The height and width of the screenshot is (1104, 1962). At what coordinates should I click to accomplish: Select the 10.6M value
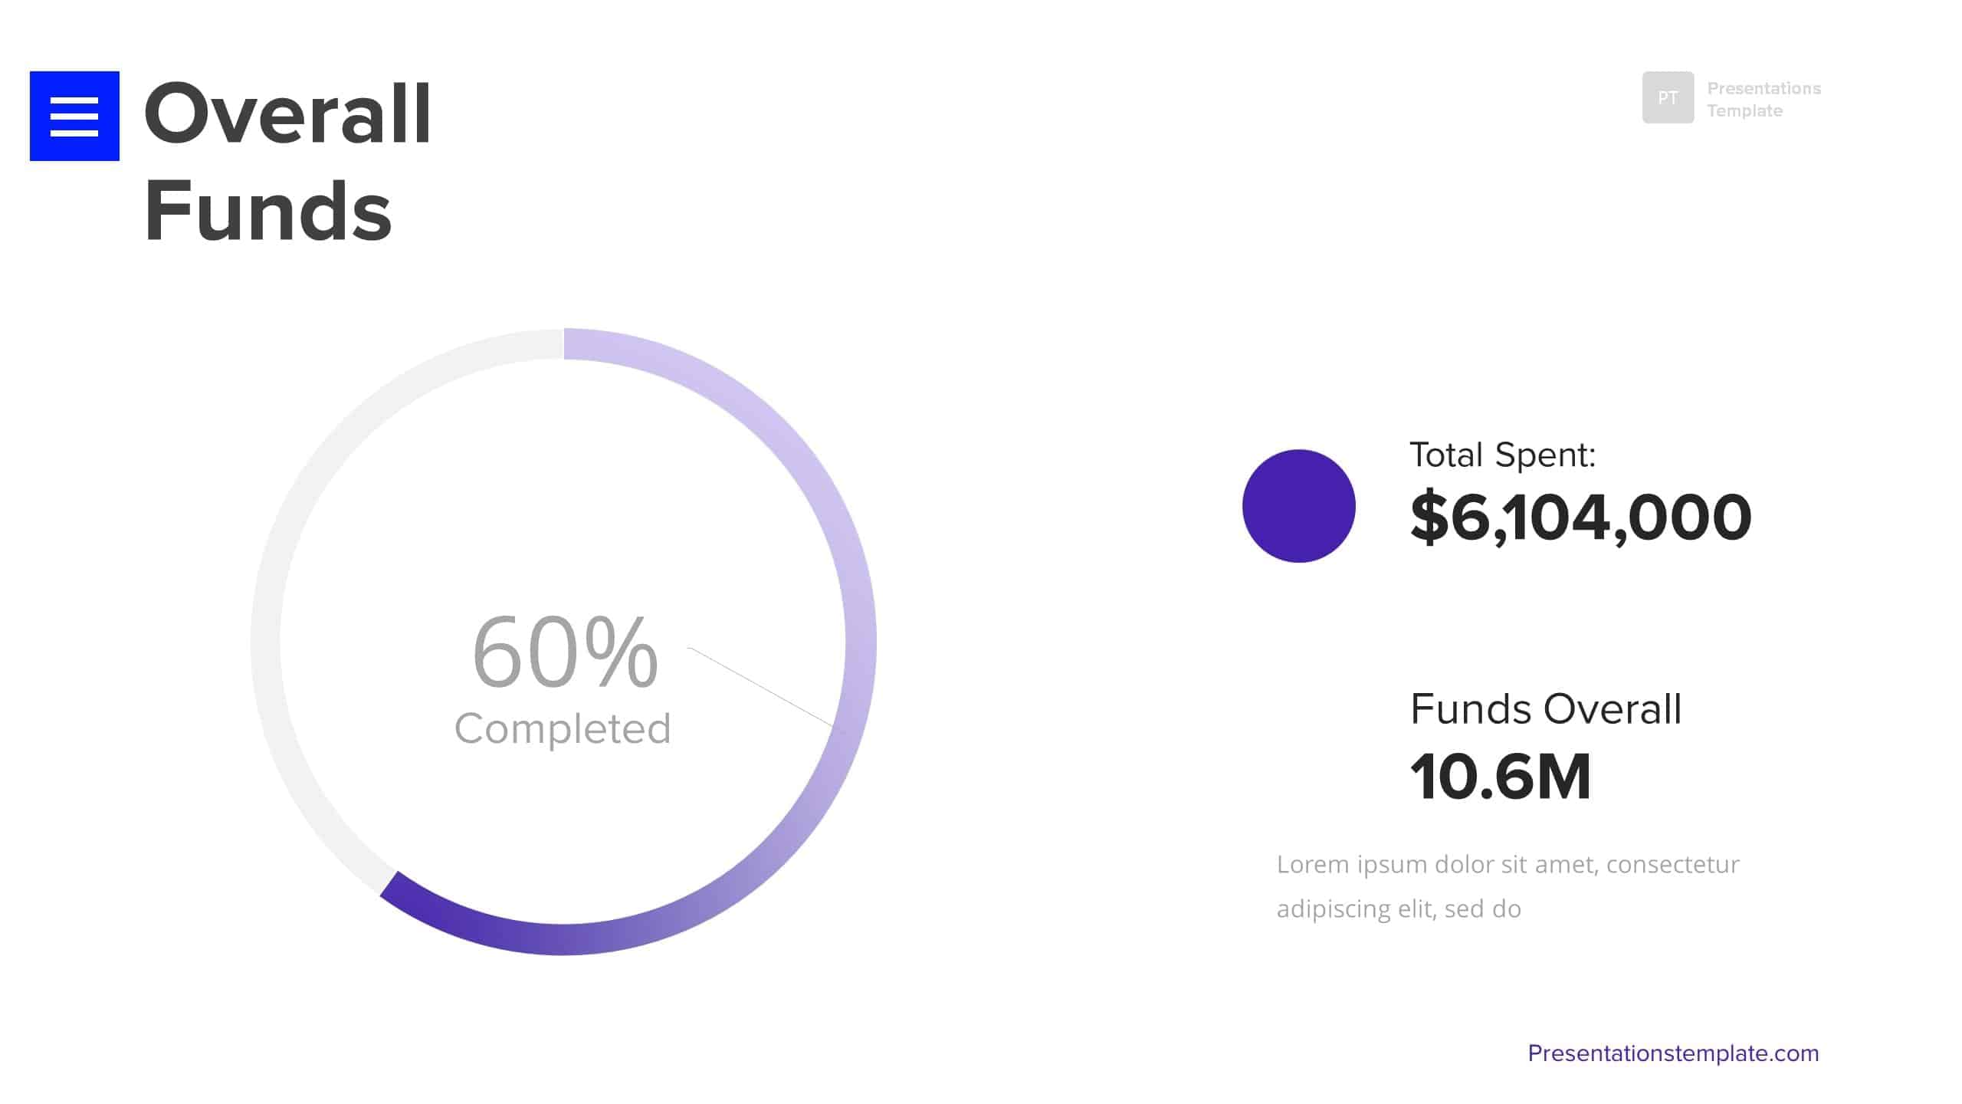click(x=1500, y=777)
